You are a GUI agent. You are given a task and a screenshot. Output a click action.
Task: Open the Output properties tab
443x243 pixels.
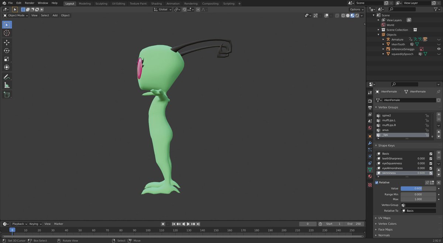point(370,108)
